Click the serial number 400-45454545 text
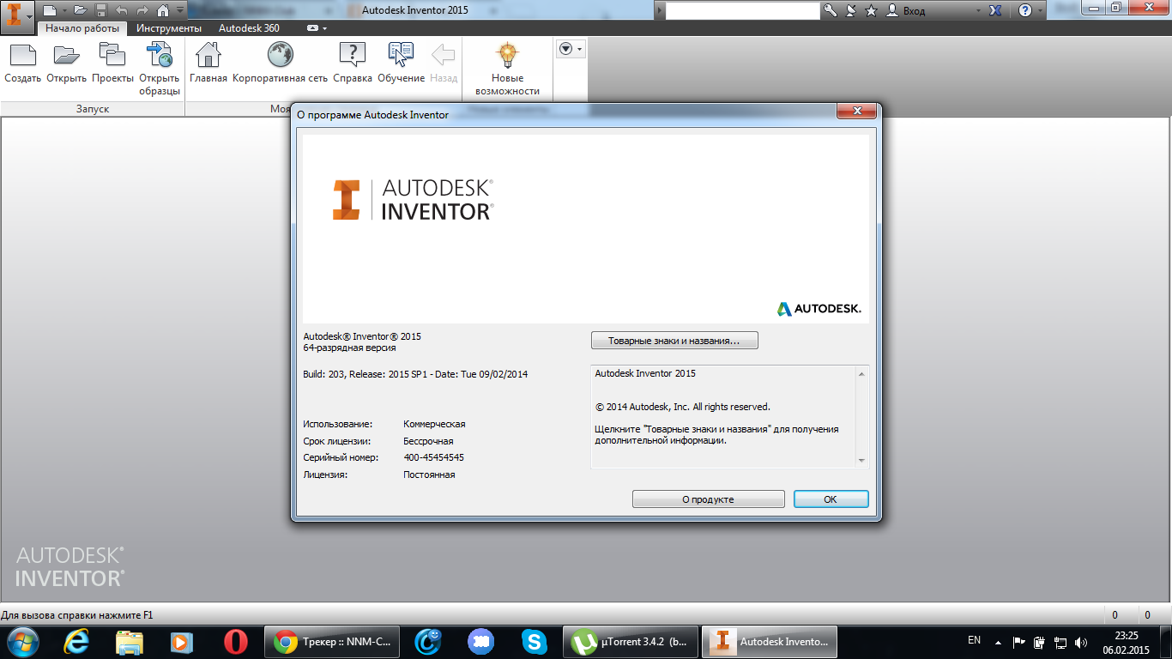This screenshot has height=659, width=1172. tap(433, 457)
